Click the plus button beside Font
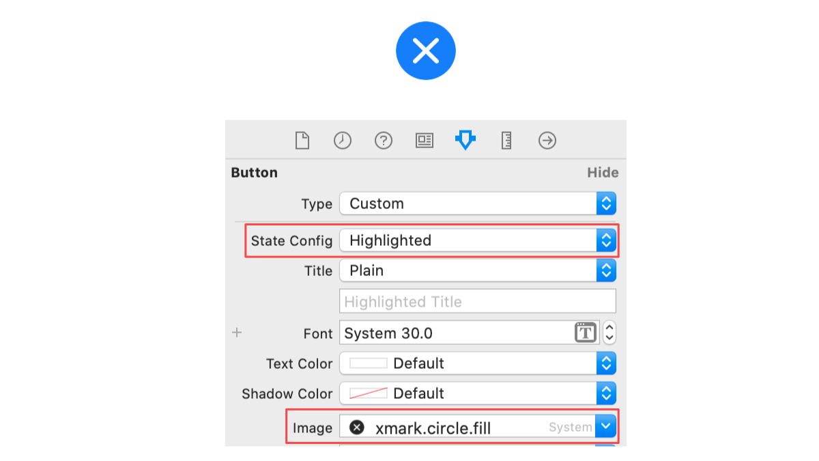 tap(237, 333)
